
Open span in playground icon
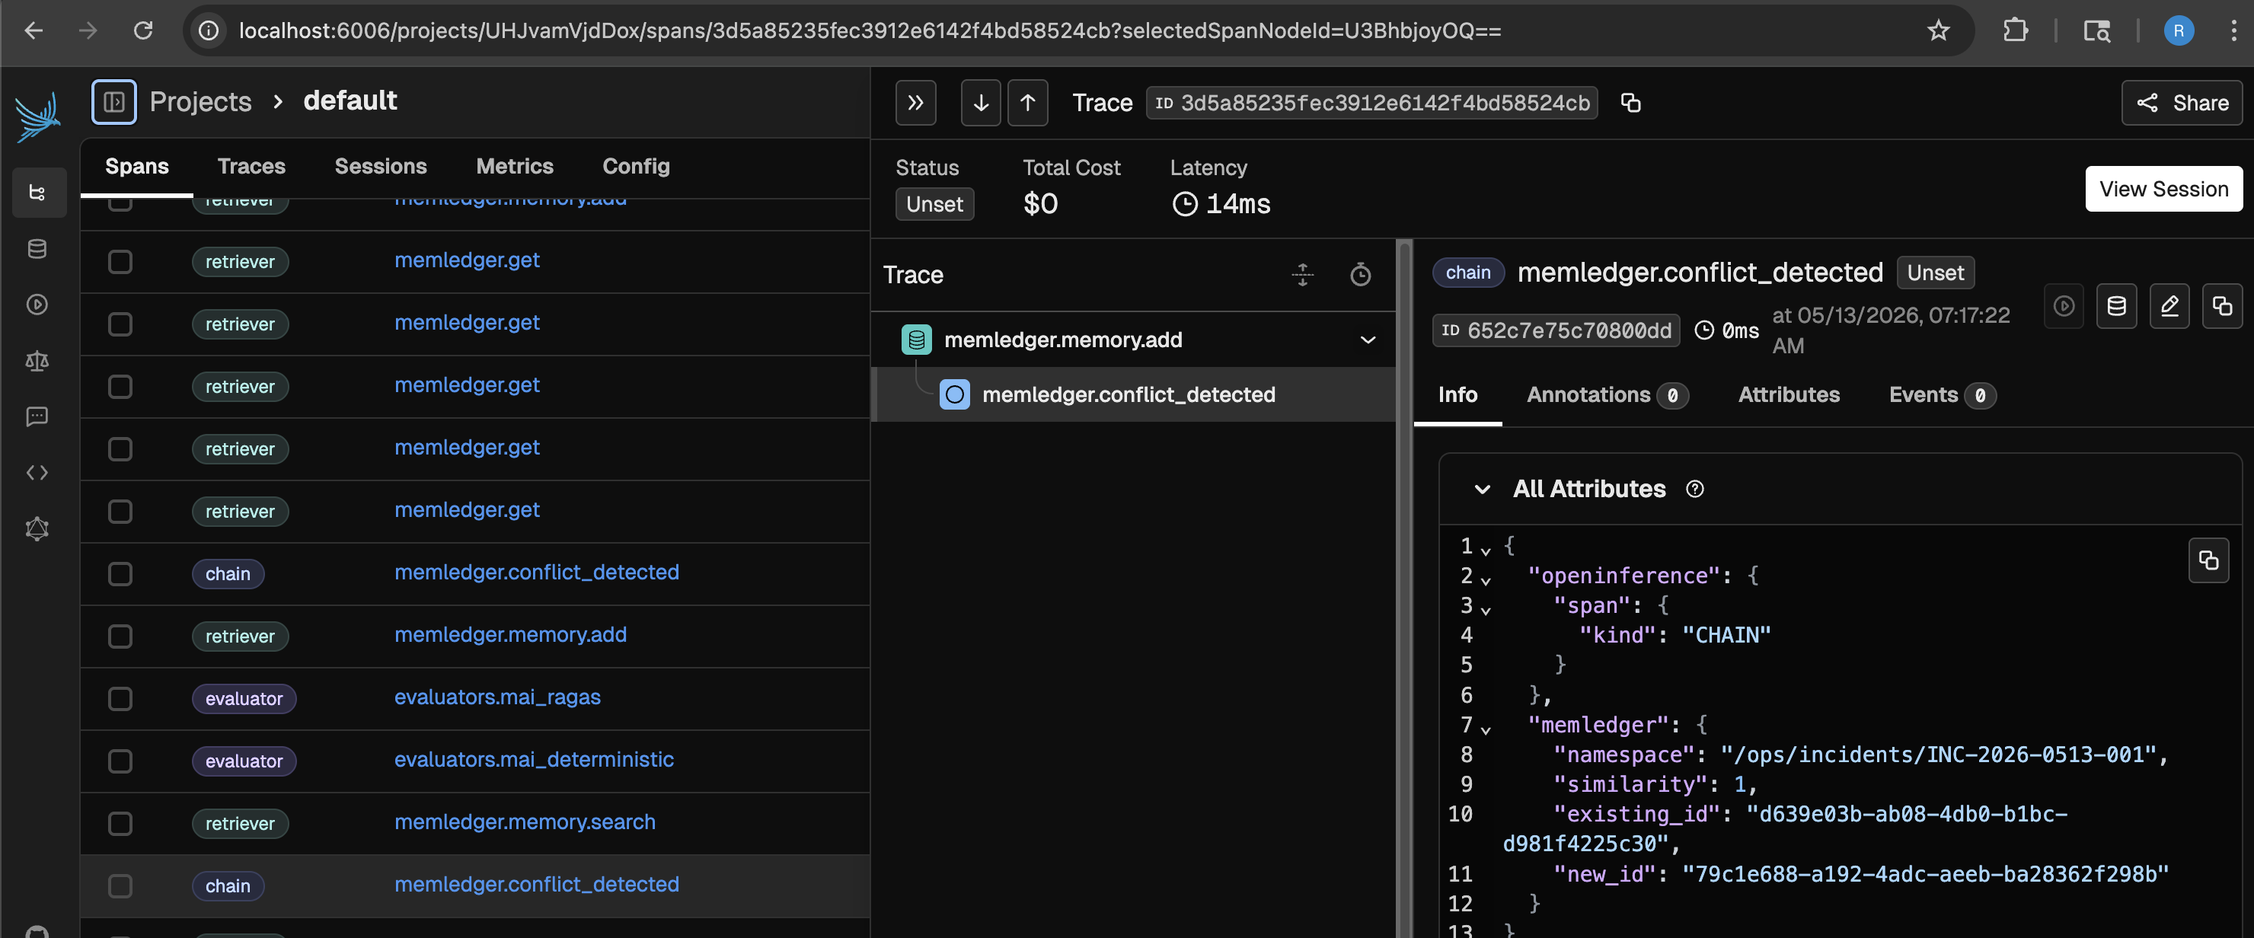click(2064, 306)
